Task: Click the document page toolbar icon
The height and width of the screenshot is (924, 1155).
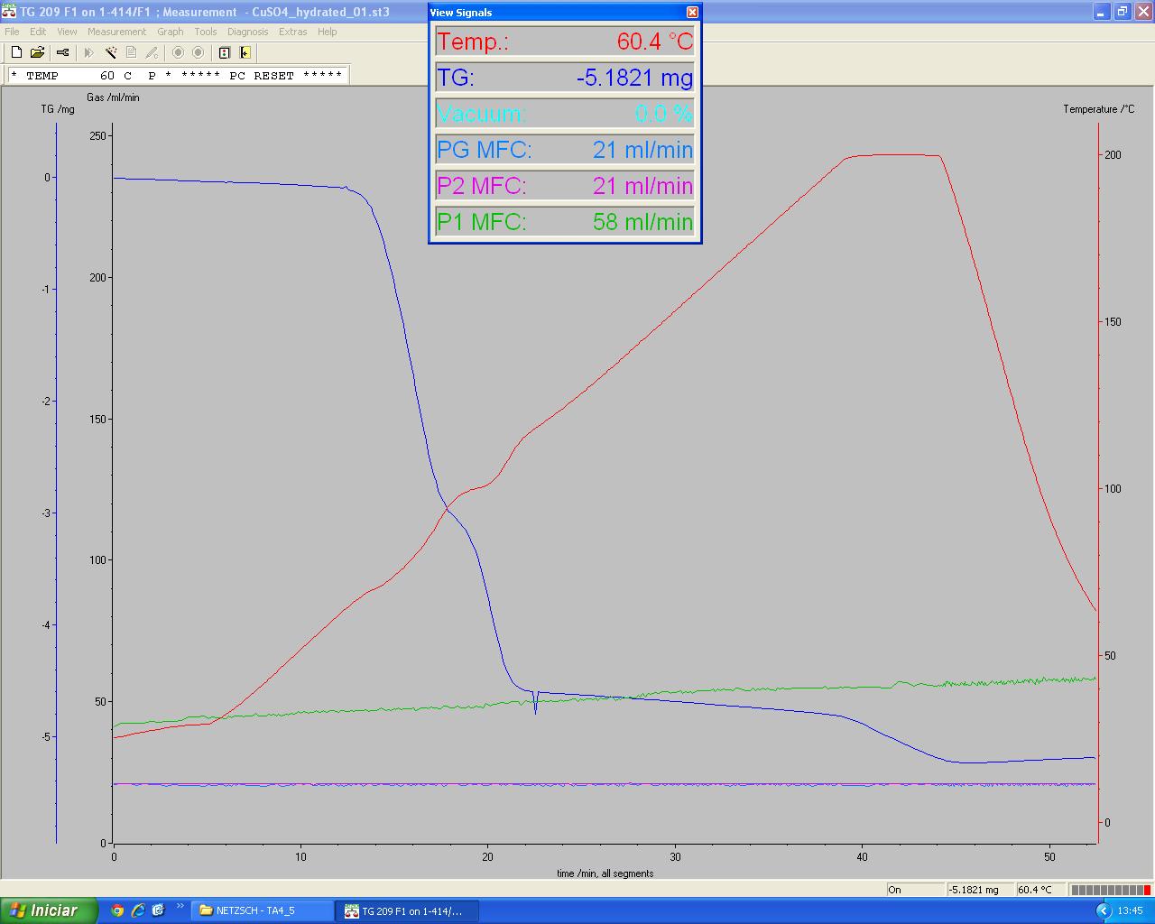Action: pyautogui.click(x=131, y=52)
